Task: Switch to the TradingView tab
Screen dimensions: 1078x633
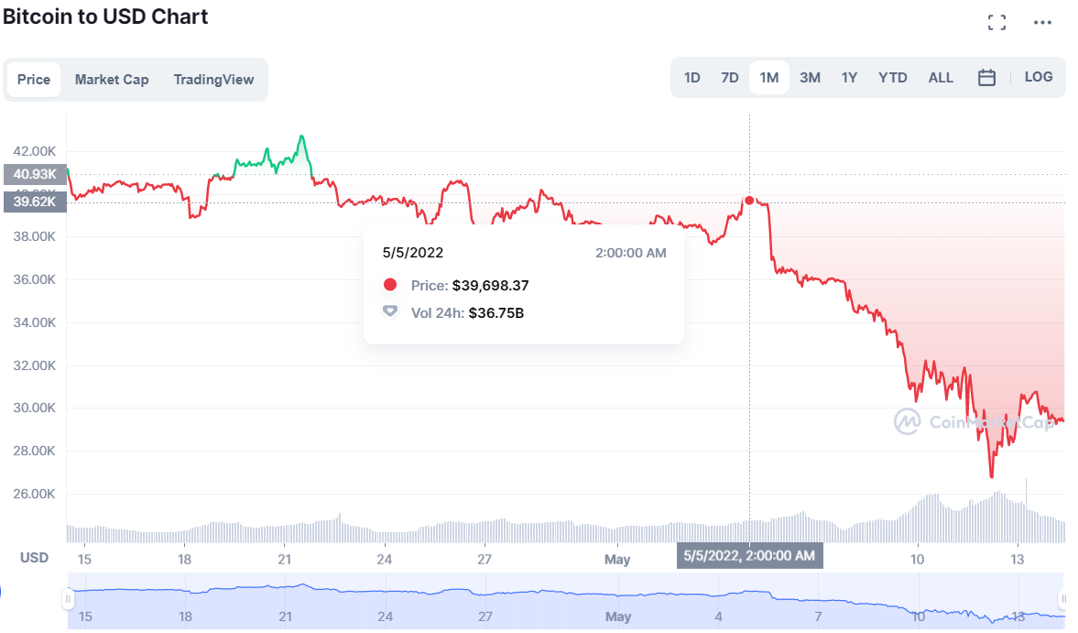Action: click(213, 80)
